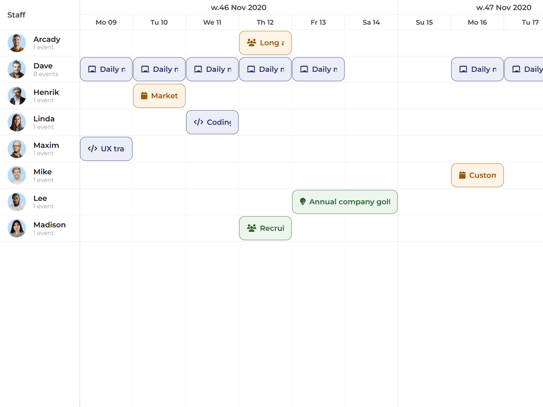This screenshot has width=543, height=407.
Task: Select Henrik's name in the staff list
Action: [46, 92]
